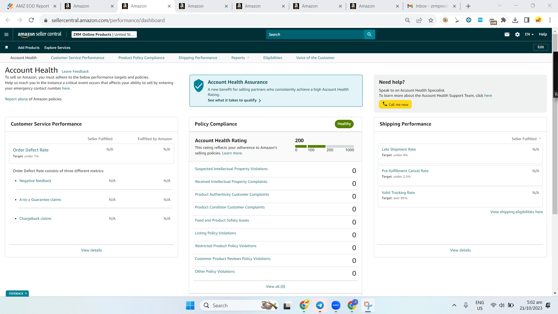Click the Windows taskbar Search box
The height and width of the screenshot is (314, 558).
[x=239, y=305]
